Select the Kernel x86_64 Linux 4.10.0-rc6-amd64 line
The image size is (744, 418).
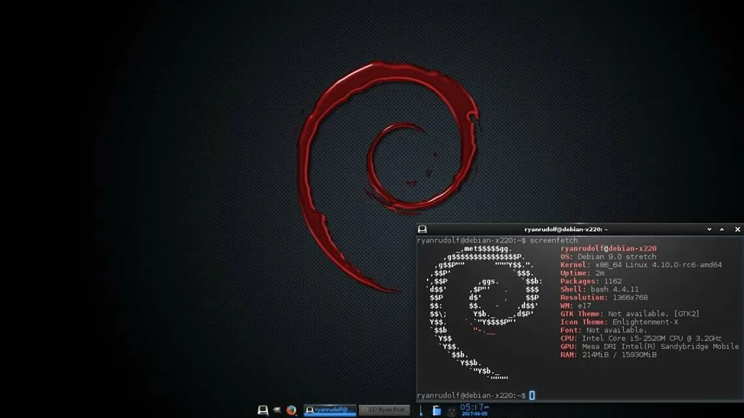(x=641, y=265)
